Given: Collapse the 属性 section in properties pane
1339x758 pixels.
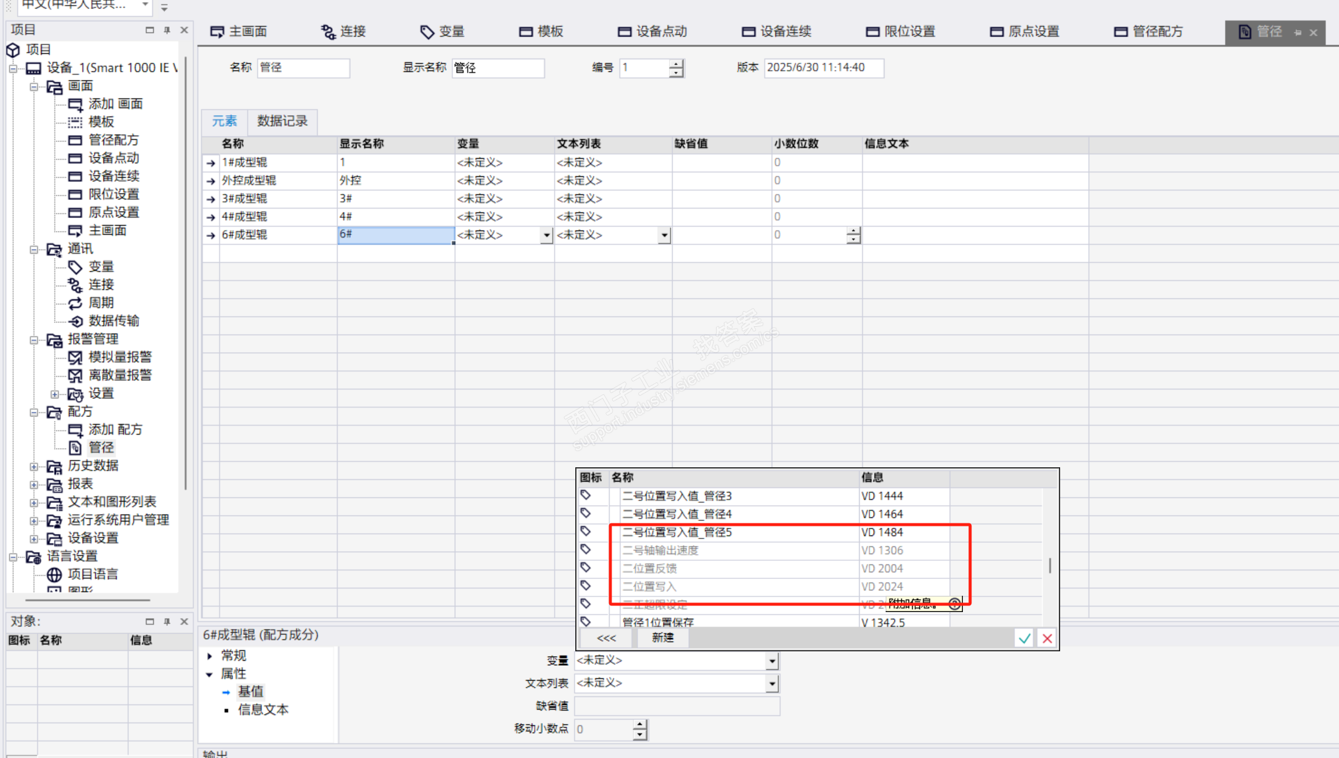Looking at the screenshot, I should 209,674.
